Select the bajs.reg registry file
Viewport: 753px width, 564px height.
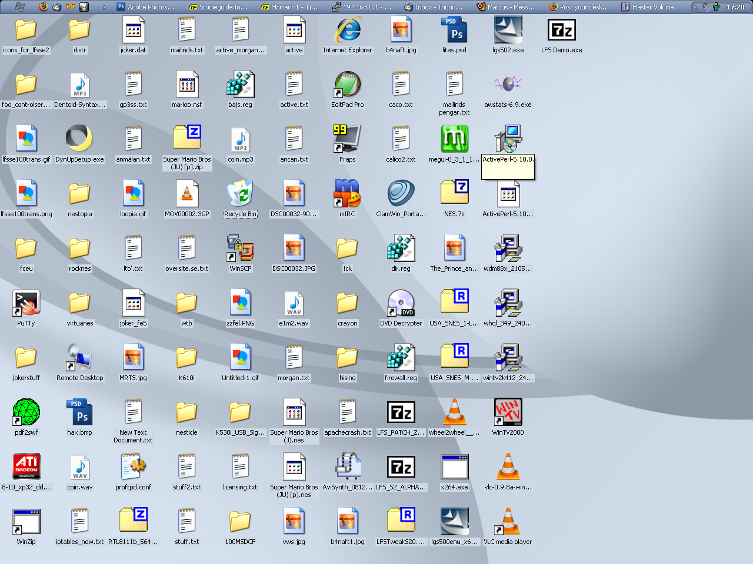(x=240, y=85)
